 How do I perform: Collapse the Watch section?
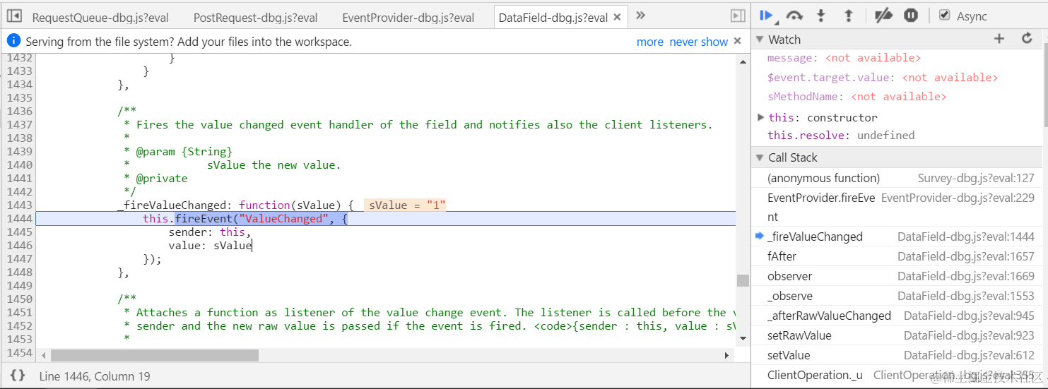pyautogui.click(x=760, y=40)
